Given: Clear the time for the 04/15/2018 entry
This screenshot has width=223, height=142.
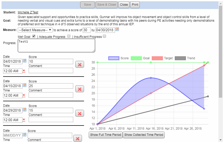Looking at the screenshot, I should 24,95.
